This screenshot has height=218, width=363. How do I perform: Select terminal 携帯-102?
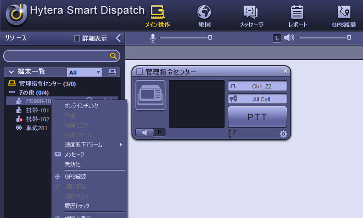(x=37, y=119)
